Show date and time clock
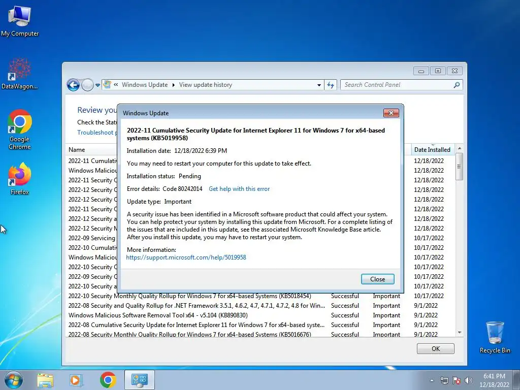 pyautogui.click(x=494, y=380)
